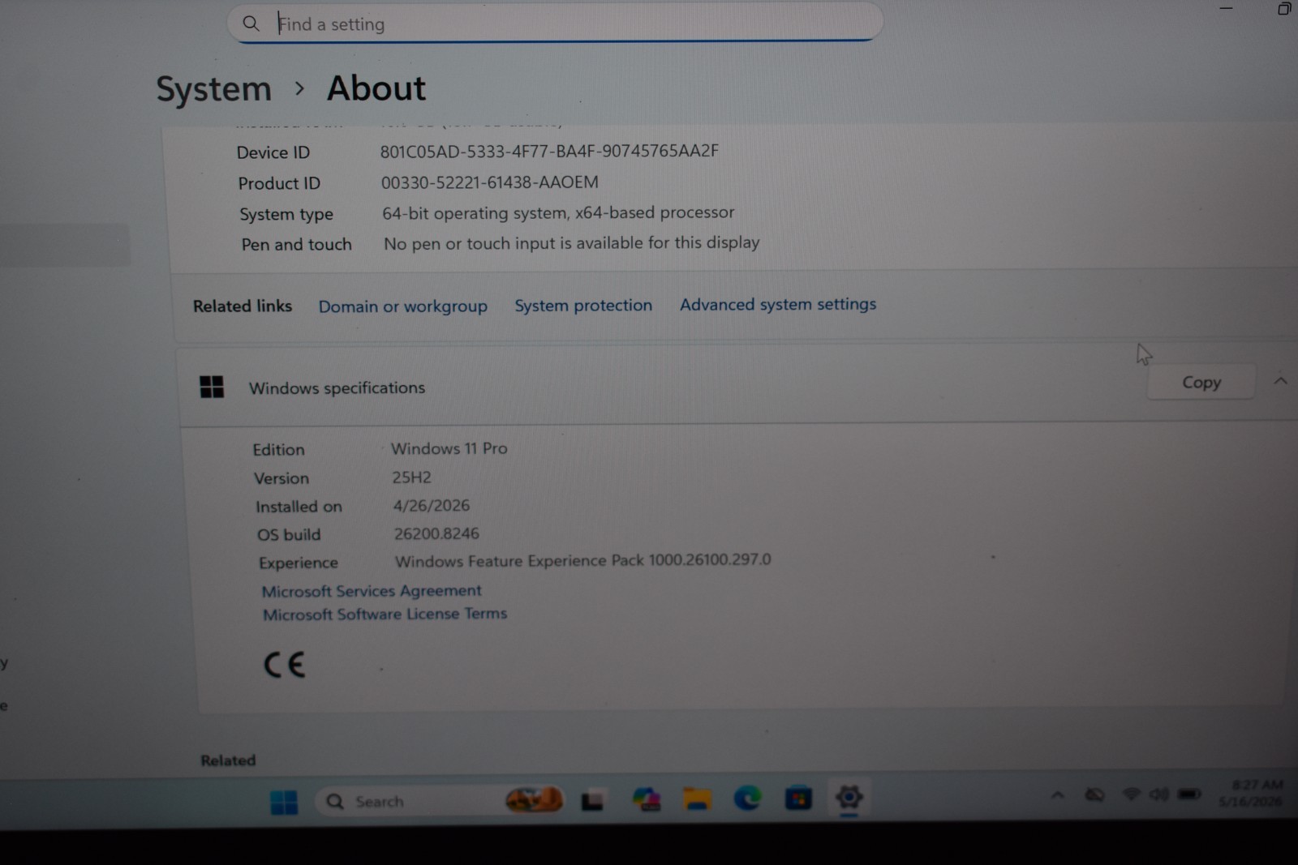
Task: Launch Microsoft Edge from the taskbar
Action: click(x=747, y=799)
